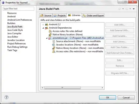Click the Javadoc location icon
This screenshot has height=104, width=139.
coord(54,45)
